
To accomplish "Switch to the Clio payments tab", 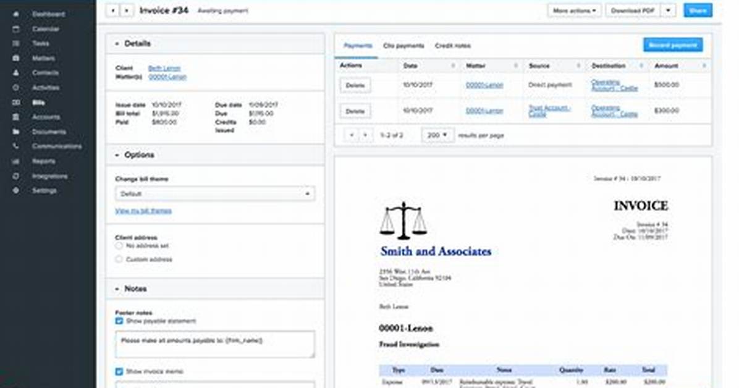I will tap(403, 46).
